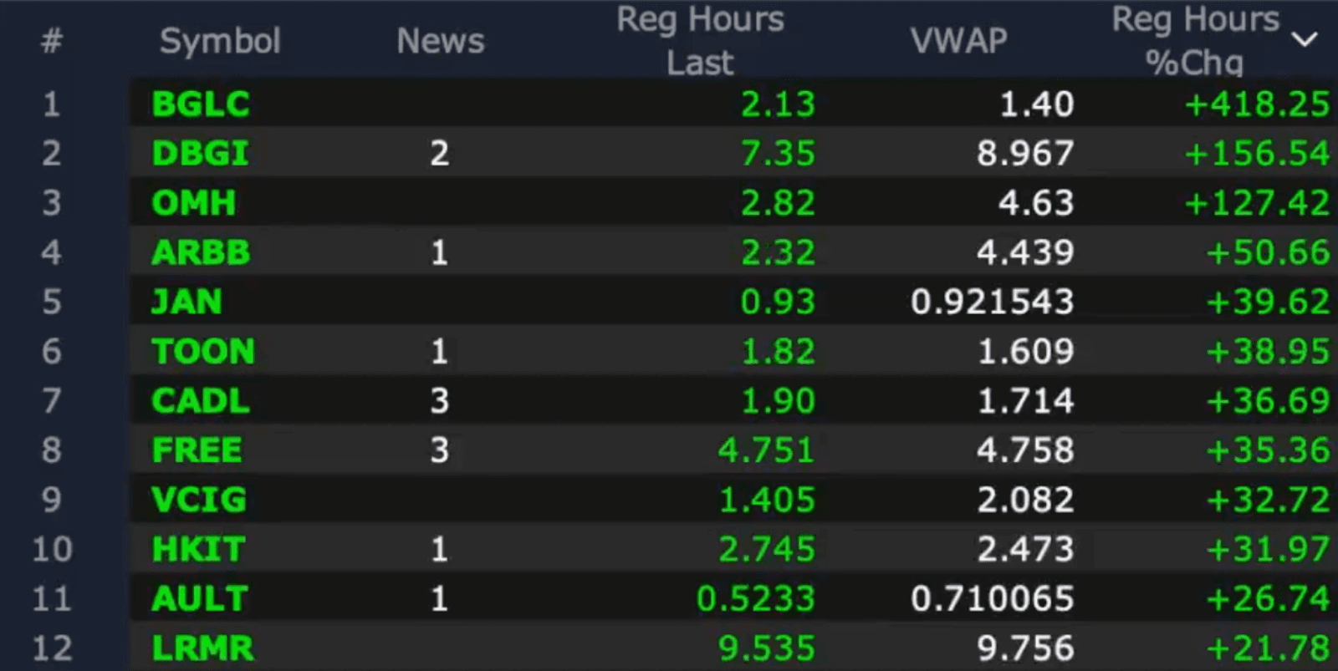Click JAN VWAP value 0.921543
Image resolution: width=1338 pixels, height=671 pixels.
pyautogui.click(x=993, y=301)
